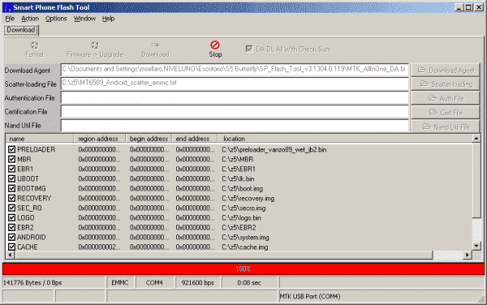Open the Action menu

[x=30, y=19]
